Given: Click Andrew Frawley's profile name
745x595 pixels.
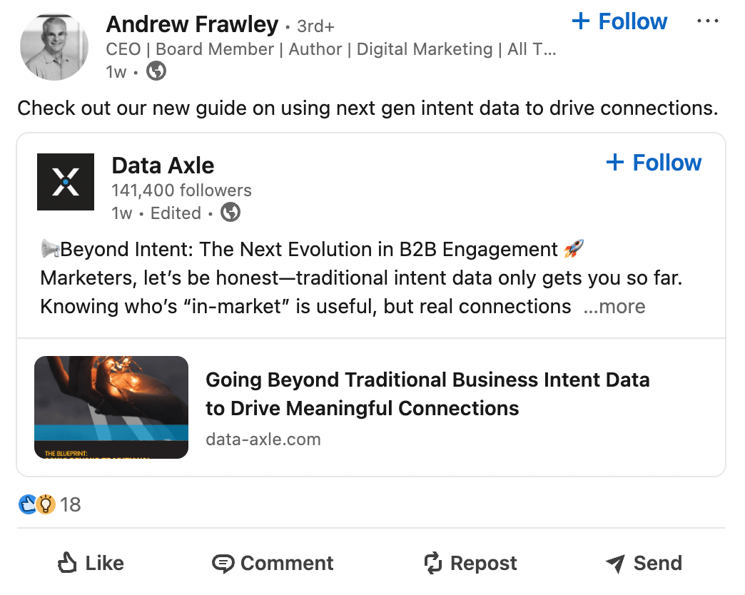Looking at the screenshot, I should tap(192, 24).
